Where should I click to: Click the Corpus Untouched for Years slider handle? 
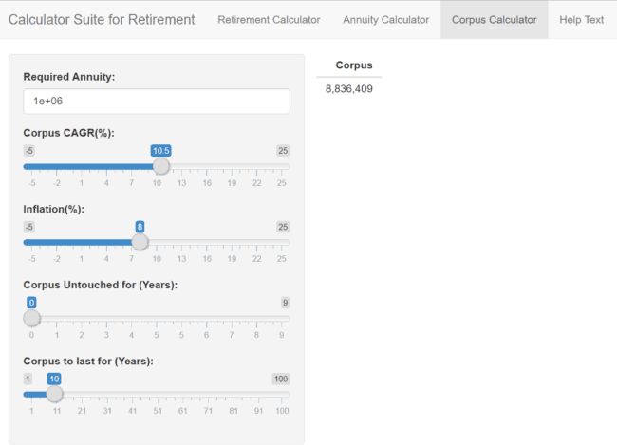click(32, 318)
